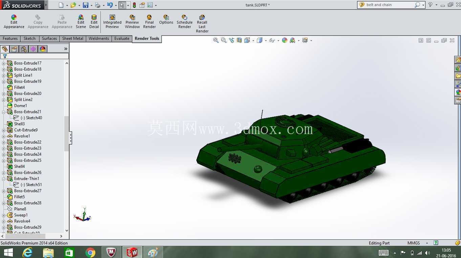The width and height of the screenshot is (461, 258).
Task: Expand the Boss-Extrude17 tree node
Action: tap(4, 63)
